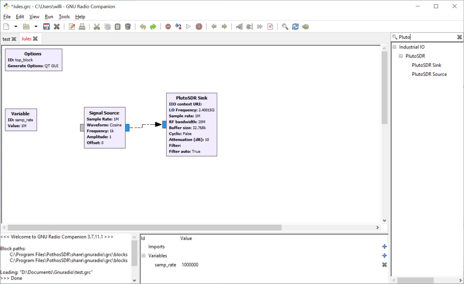Close the Jules tab
This screenshot has width=464, height=284.
[35, 39]
